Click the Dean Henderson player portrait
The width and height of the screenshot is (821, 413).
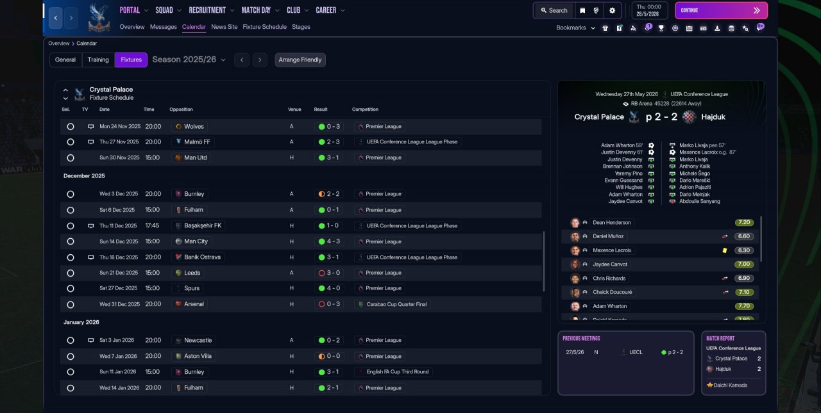point(575,223)
